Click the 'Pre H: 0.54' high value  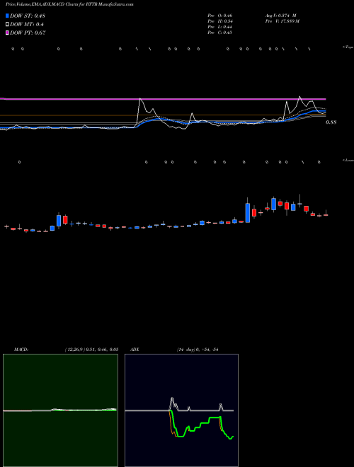pyautogui.click(x=220, y=21)
